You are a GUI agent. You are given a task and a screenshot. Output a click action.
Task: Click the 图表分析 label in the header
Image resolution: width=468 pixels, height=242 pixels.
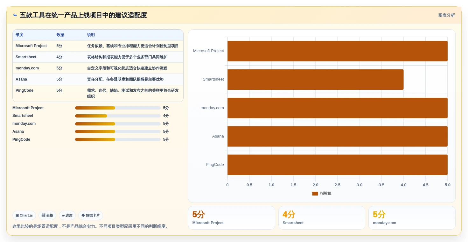446,15
